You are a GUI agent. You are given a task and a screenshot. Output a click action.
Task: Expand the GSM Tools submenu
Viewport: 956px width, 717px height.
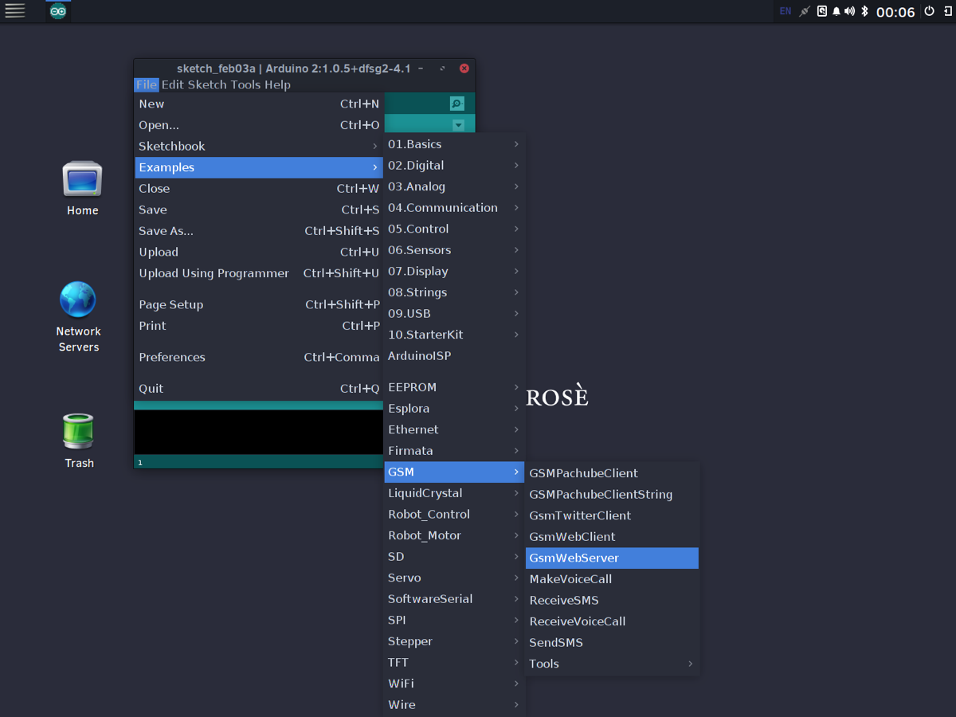pos(612,664)
